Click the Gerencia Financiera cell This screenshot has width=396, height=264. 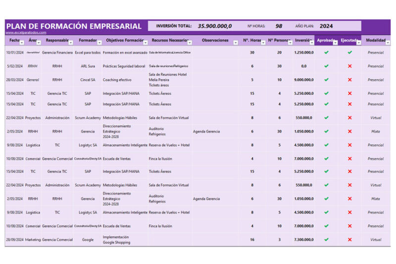[x=57, y=53]
